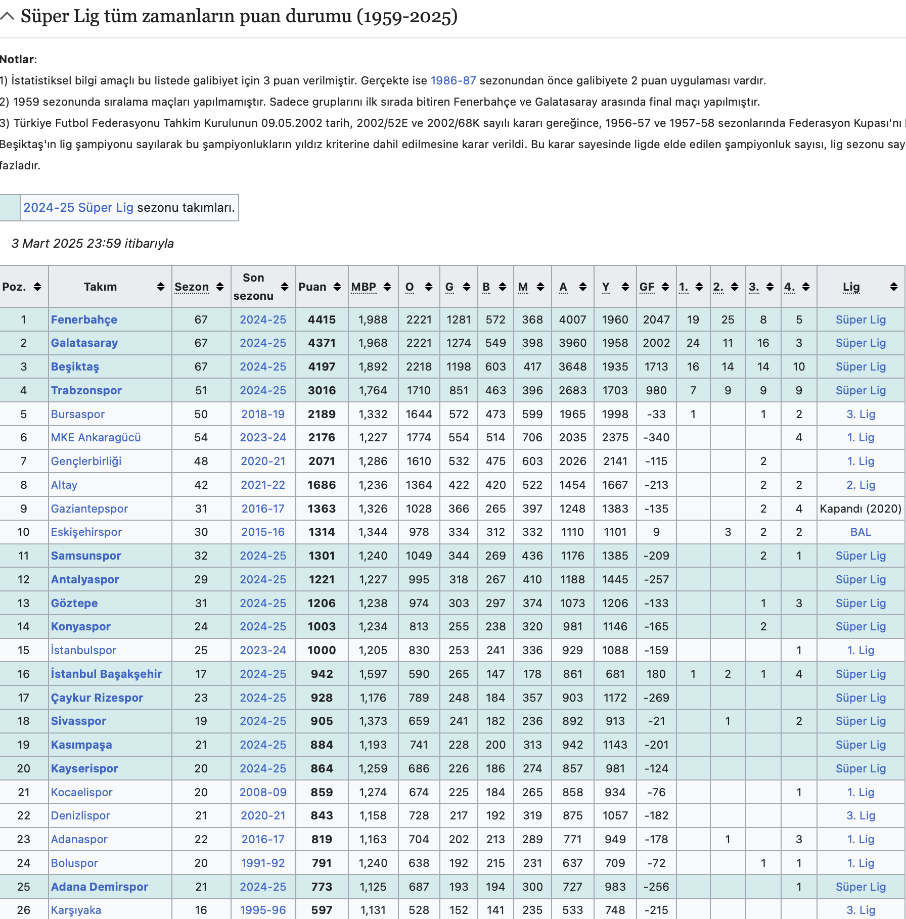Sort by 4. place column arrows

(x=806, y=287)
